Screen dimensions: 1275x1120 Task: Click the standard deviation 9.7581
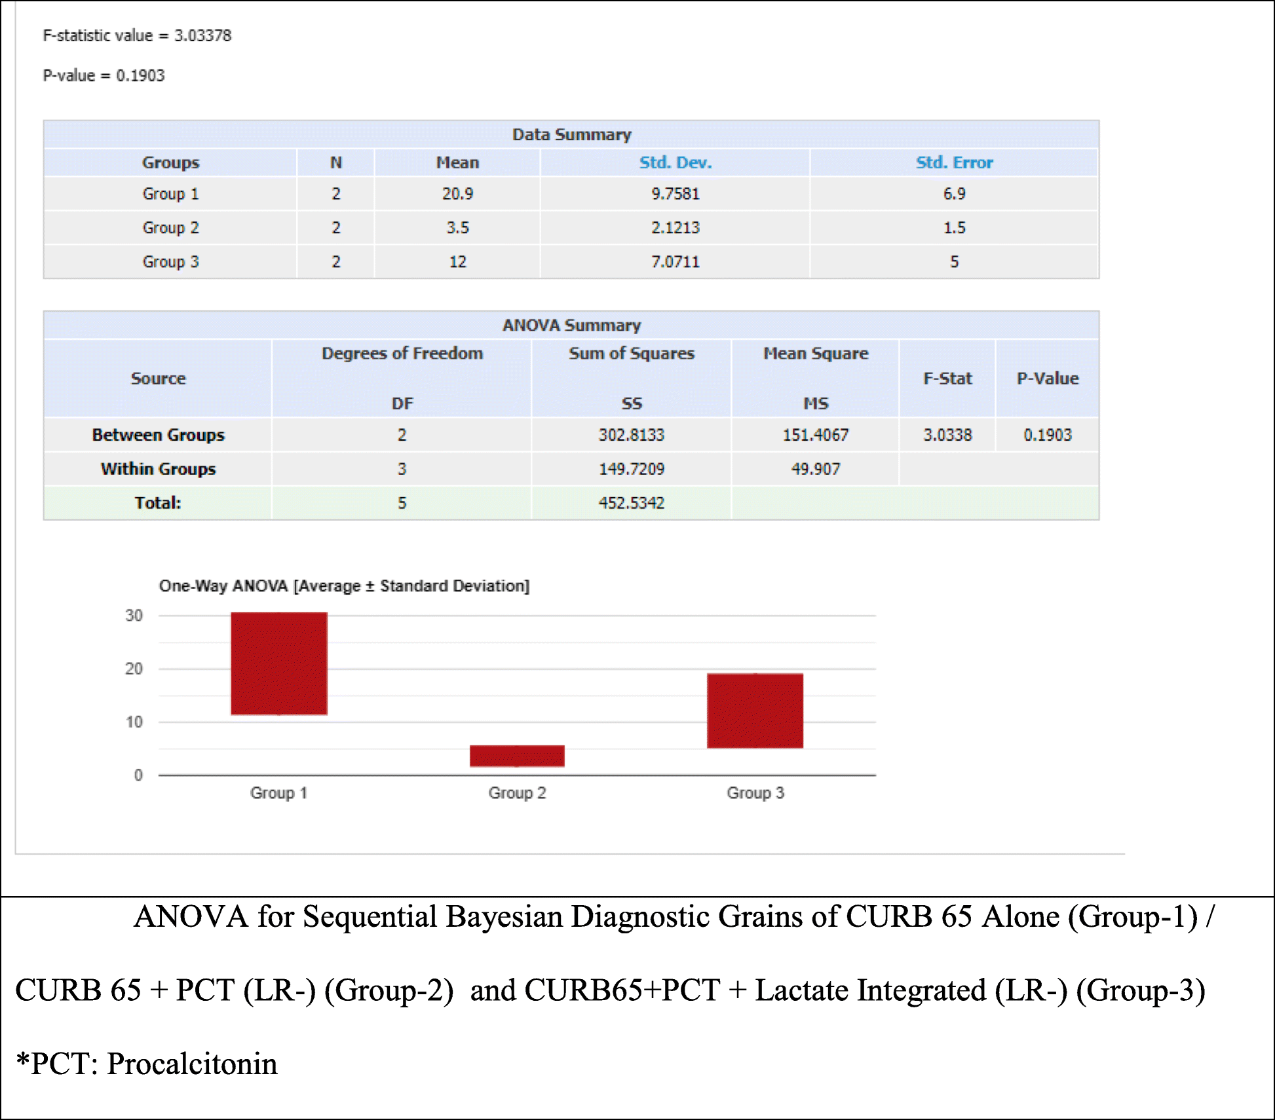tap(676, 194)
